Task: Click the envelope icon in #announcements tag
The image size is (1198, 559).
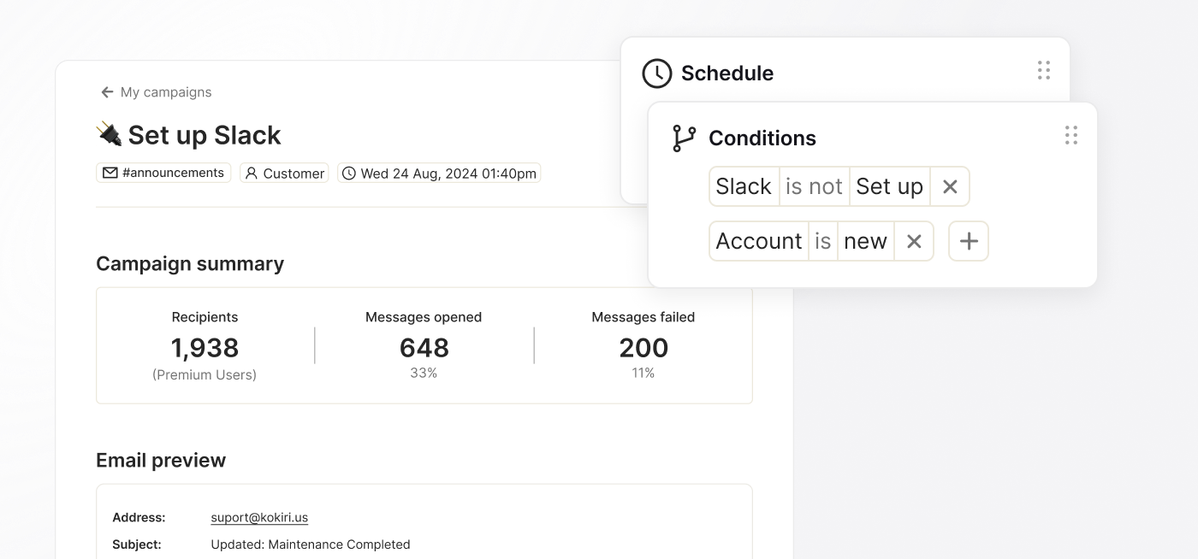Action: 110,173
